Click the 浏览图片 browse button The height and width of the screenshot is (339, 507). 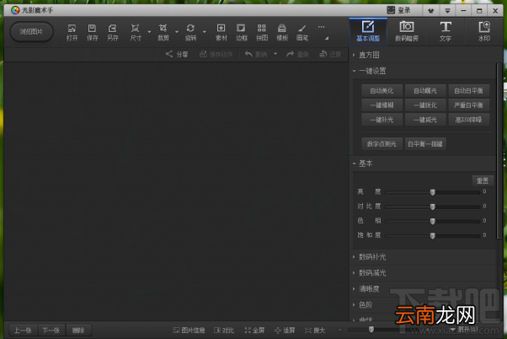(x=31, y=32)
